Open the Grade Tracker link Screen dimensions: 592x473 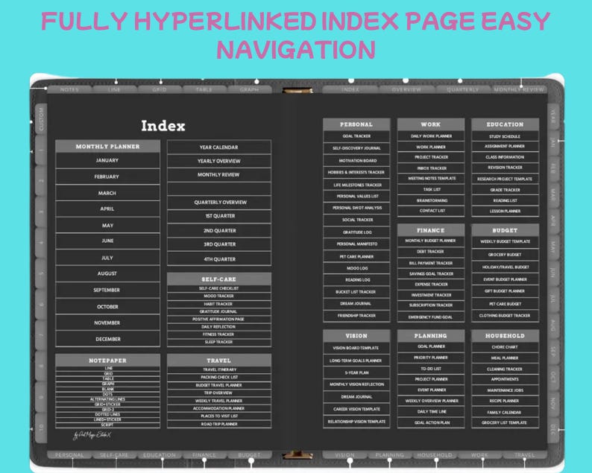[x=505, y=190]
